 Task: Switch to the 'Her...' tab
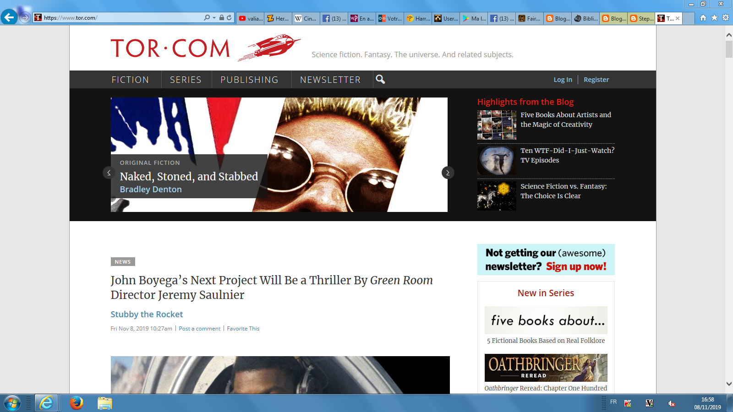point(279,18)
